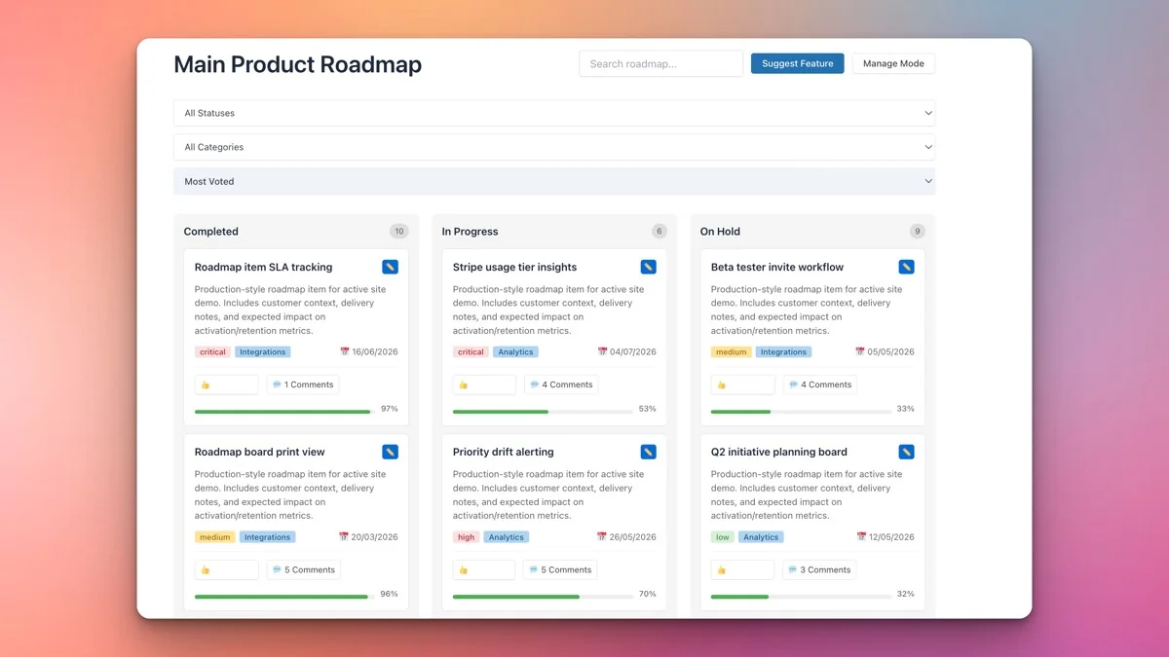Viewport: 1169px width, 657px height.
Task: Open the edit icon on Roadmap item SLA tracking
Action: [x=390, y=266]
